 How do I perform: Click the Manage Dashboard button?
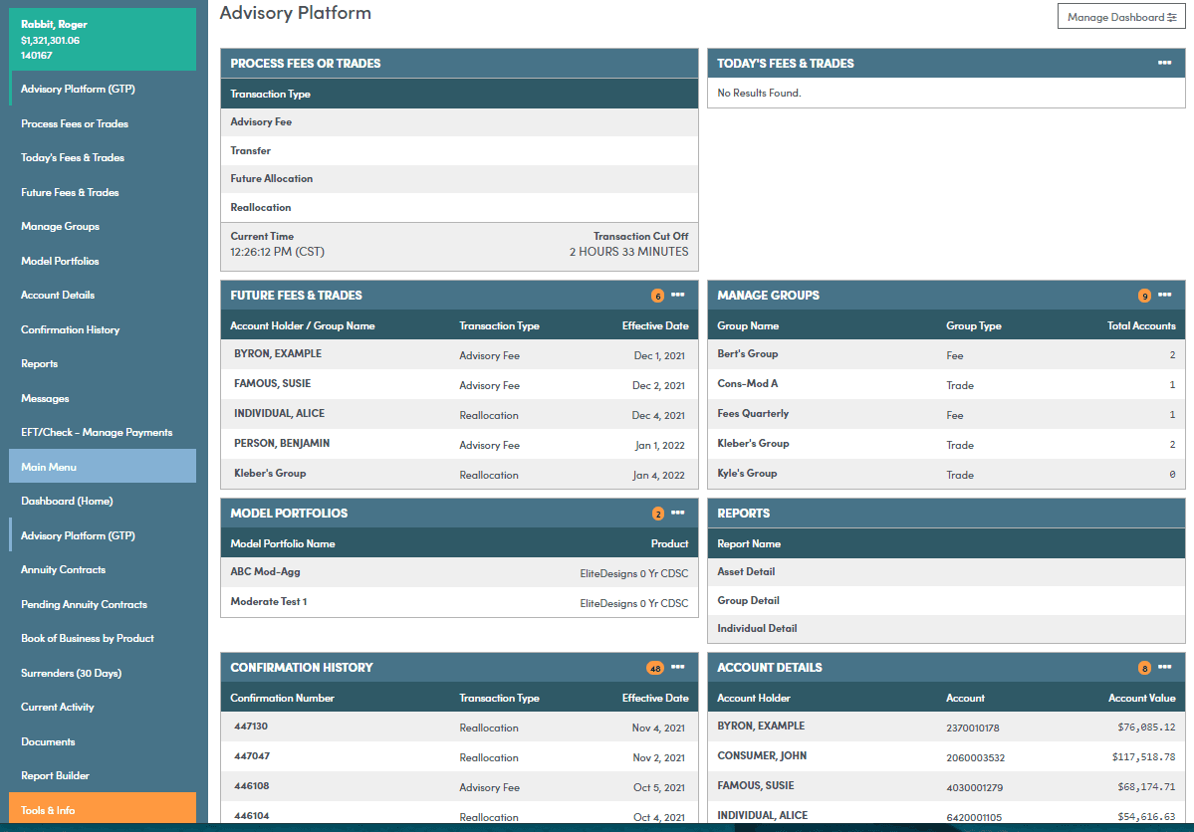[x=1121, y=17]
